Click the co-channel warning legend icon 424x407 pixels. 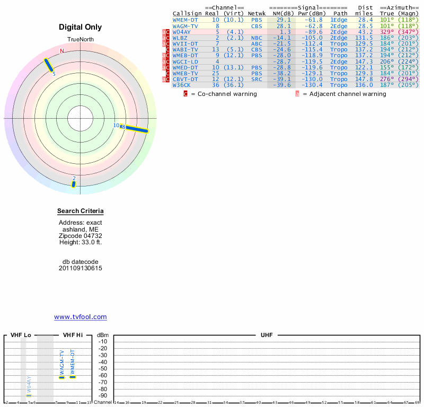pyautogui.click(x=185, y=94)
